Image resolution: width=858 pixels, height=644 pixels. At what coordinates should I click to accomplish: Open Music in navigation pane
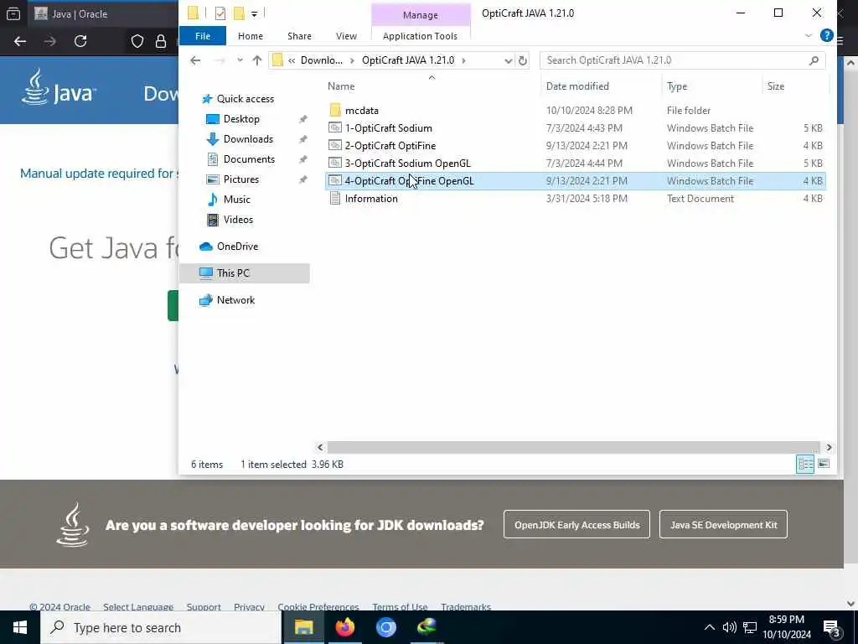pos(236,200)
